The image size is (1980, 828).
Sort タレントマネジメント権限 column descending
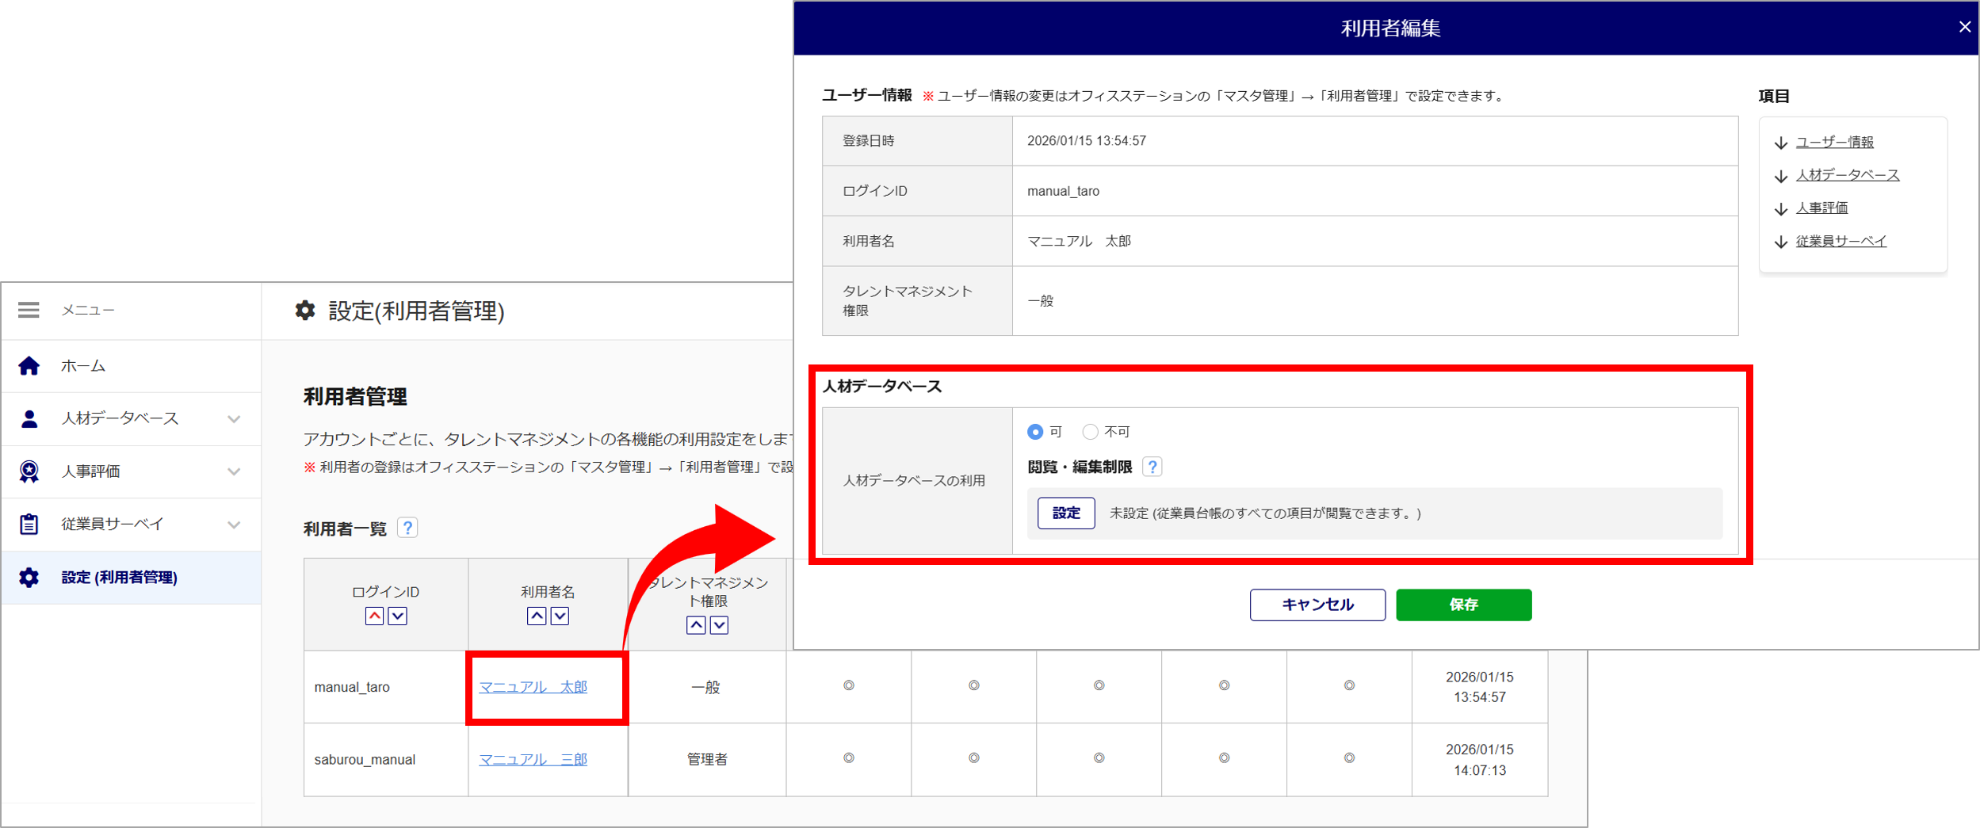[719, 626]
